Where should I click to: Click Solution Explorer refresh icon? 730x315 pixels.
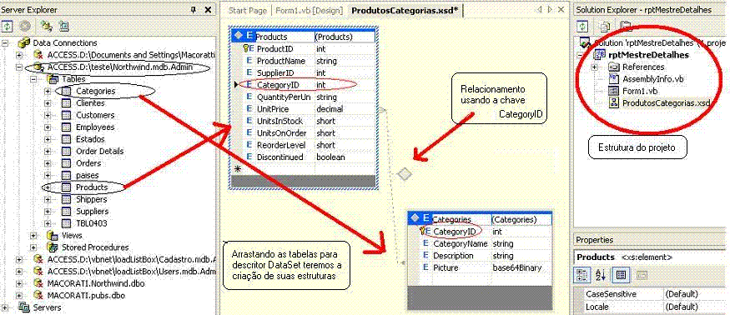(x=582, y=26)
